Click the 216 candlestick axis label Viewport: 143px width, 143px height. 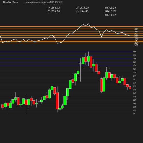point(134,103)
